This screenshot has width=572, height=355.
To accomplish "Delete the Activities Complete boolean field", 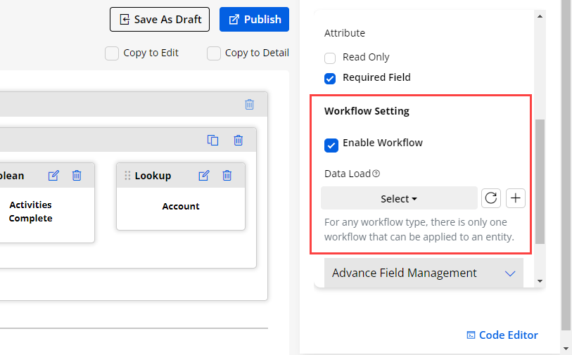I will pos(77,176).
